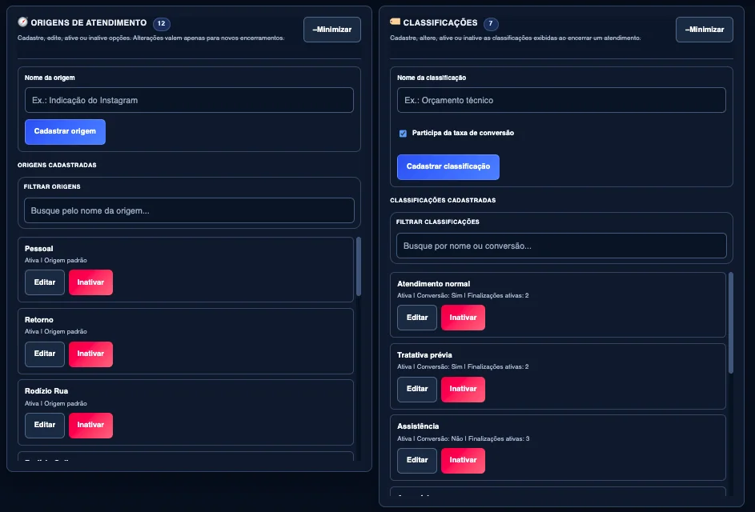Edit the Assistência classification
755x512 pixels.
pos(417,461)
